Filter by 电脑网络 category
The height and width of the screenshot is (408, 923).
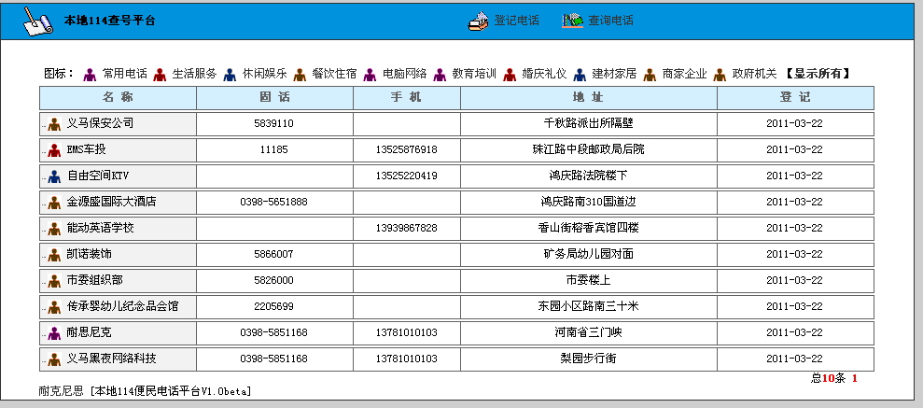coord(404,74)
